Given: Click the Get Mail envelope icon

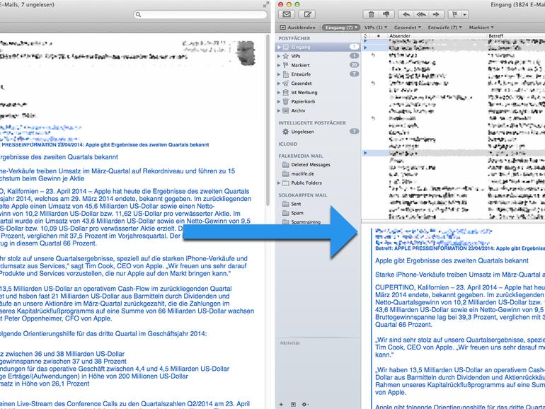Looking at the screenshot, I should 287,15.
